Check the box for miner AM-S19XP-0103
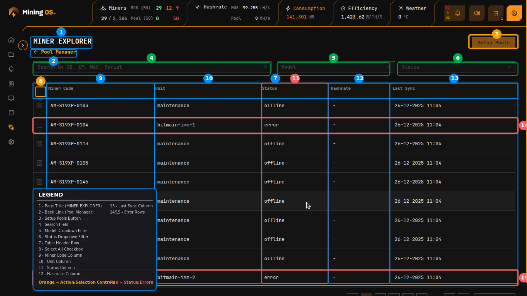The image size is (527, 296). click(40, 105)
